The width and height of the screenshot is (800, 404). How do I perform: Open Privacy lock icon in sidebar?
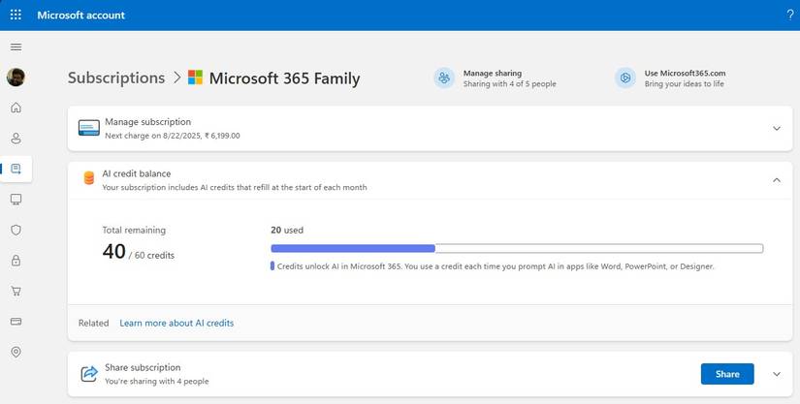(x=16, y=261)
